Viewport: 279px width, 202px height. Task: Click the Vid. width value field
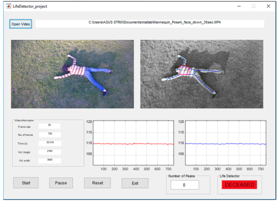click(50, 161)
